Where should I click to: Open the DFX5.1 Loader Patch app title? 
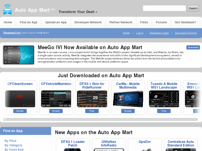tap(73, 144)
